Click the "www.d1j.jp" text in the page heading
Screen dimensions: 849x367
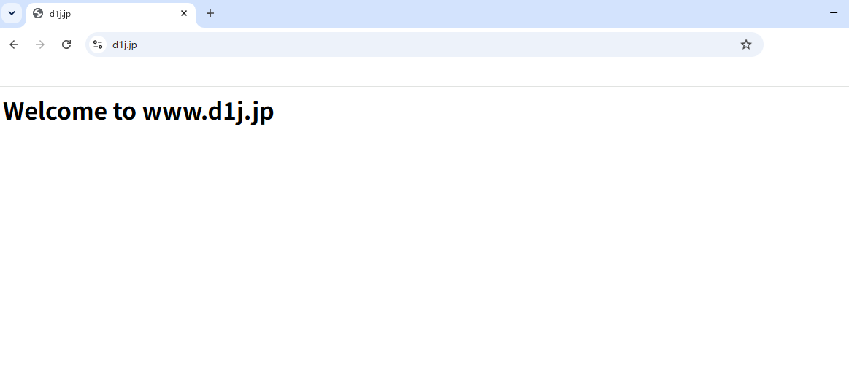tap(209, 112)
